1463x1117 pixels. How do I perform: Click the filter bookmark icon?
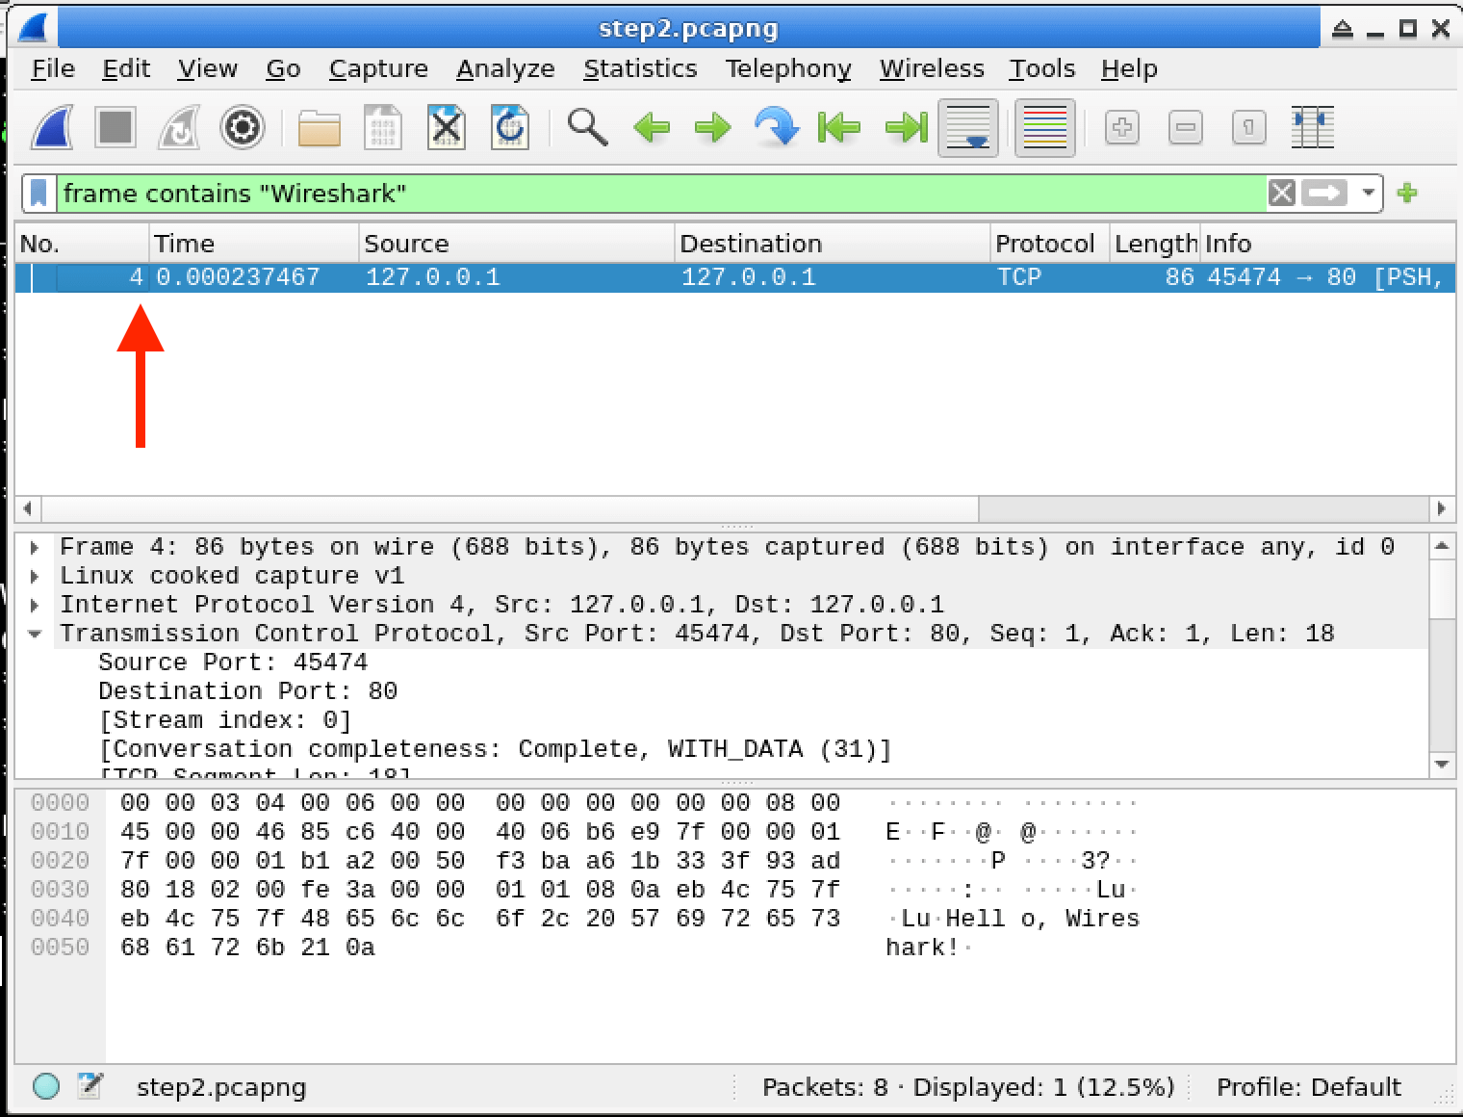[38, 194]
